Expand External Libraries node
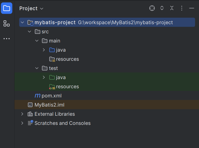The height and width of the screenshot is (148, 199). 22,114
